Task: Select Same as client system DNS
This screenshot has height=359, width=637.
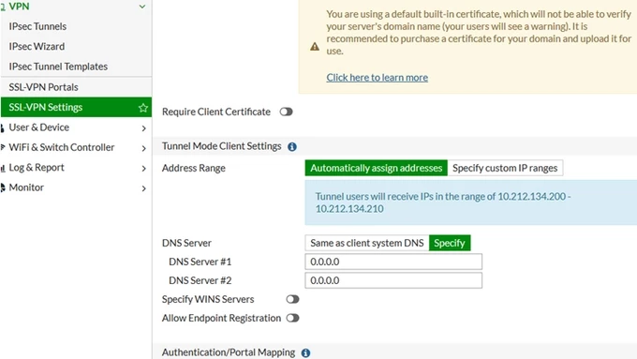Action: coord(367,243)
